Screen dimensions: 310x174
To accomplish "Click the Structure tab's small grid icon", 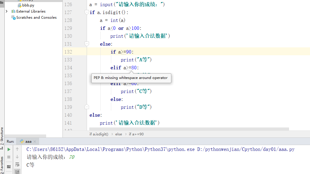I will tap(2, 148).
